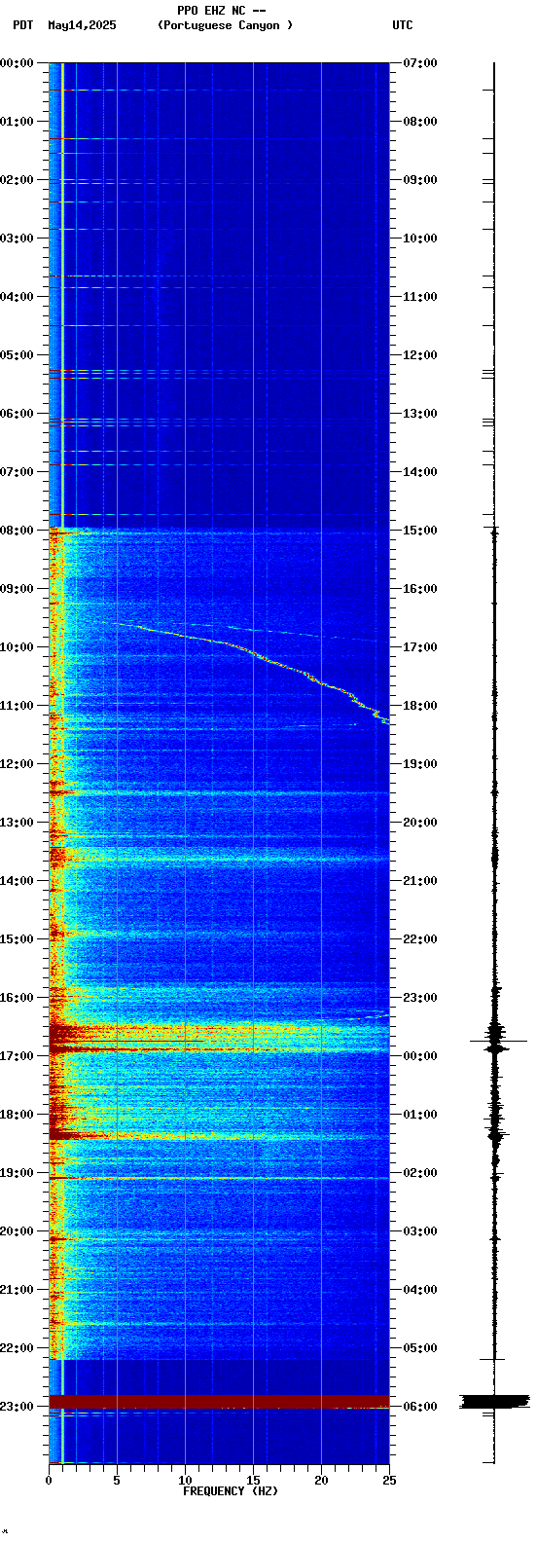Click the 0 Hz frequency axis label
537x1542 pixels.
[49, 1481]
